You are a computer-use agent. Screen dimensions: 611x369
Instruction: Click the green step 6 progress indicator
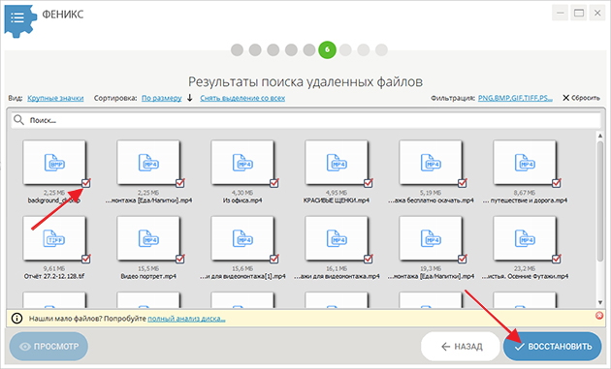[327, 49]
